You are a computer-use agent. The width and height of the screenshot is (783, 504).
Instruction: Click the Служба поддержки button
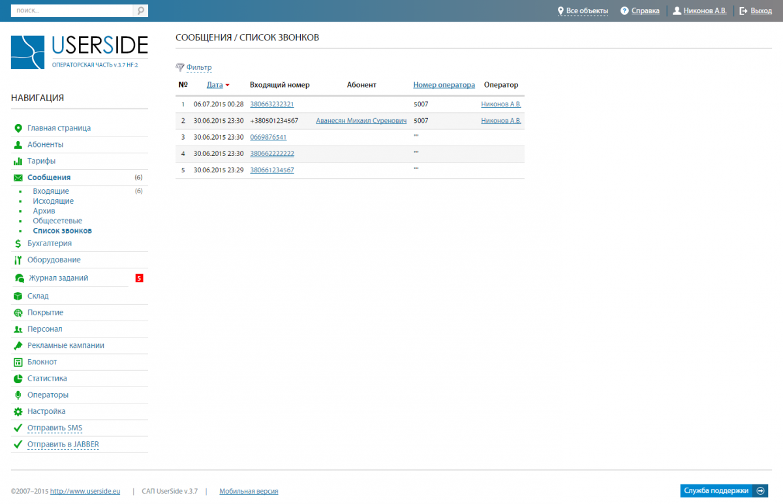click(x=716, y=491)
